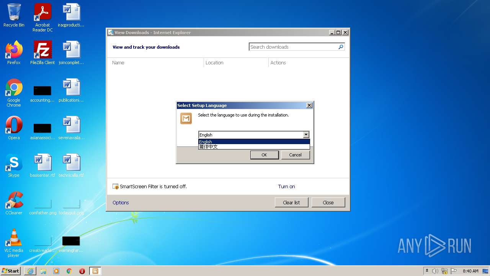Launch Google Chrome desktop shortcut

[14, 93]
